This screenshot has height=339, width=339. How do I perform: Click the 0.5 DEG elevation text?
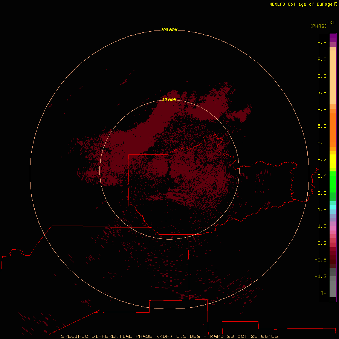[x=188, y=336]
